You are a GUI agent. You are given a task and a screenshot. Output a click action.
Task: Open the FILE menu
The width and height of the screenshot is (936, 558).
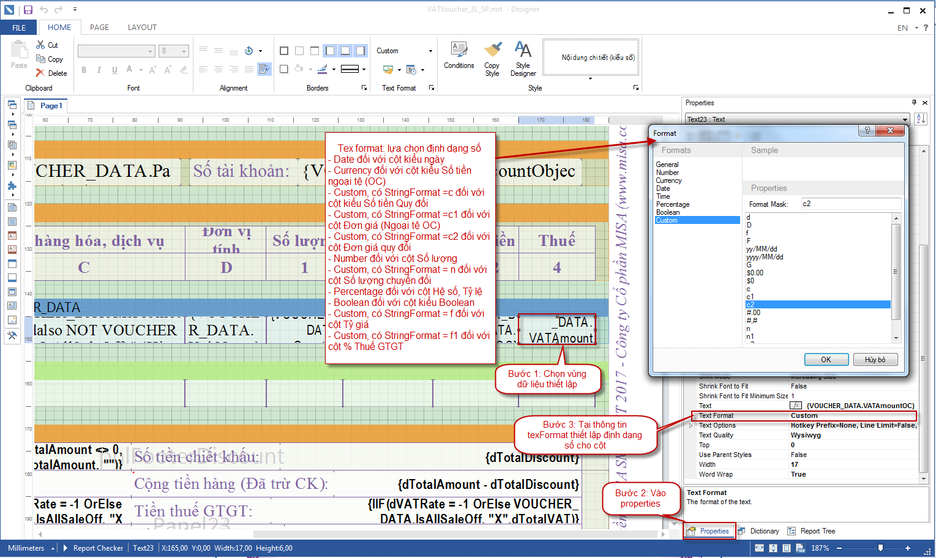point(19,28)
